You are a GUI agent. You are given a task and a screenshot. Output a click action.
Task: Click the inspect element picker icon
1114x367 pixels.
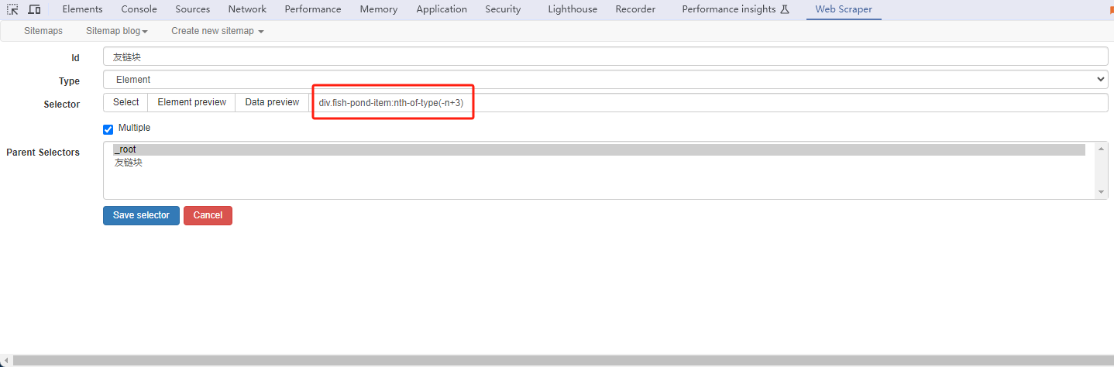tap(12, 9)
